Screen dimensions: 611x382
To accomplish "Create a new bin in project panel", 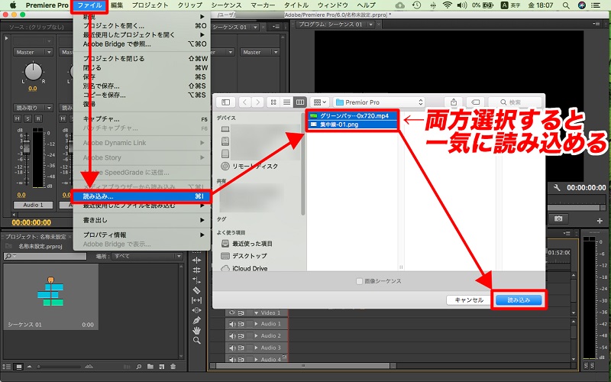I will click(x=150, y=367).
